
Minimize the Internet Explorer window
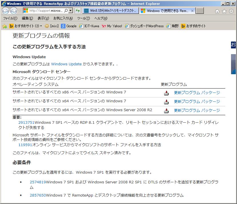click(x=223, y=4)
